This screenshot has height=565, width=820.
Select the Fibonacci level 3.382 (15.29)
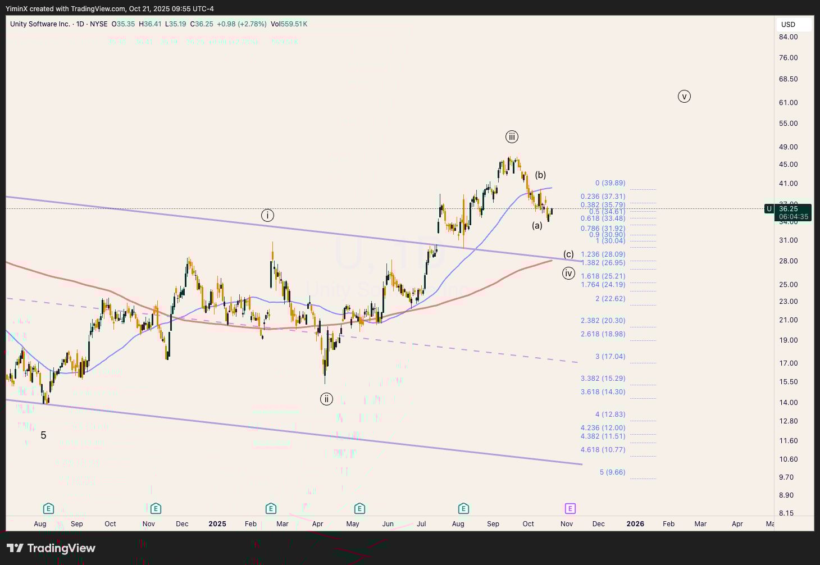click(603, 379)
